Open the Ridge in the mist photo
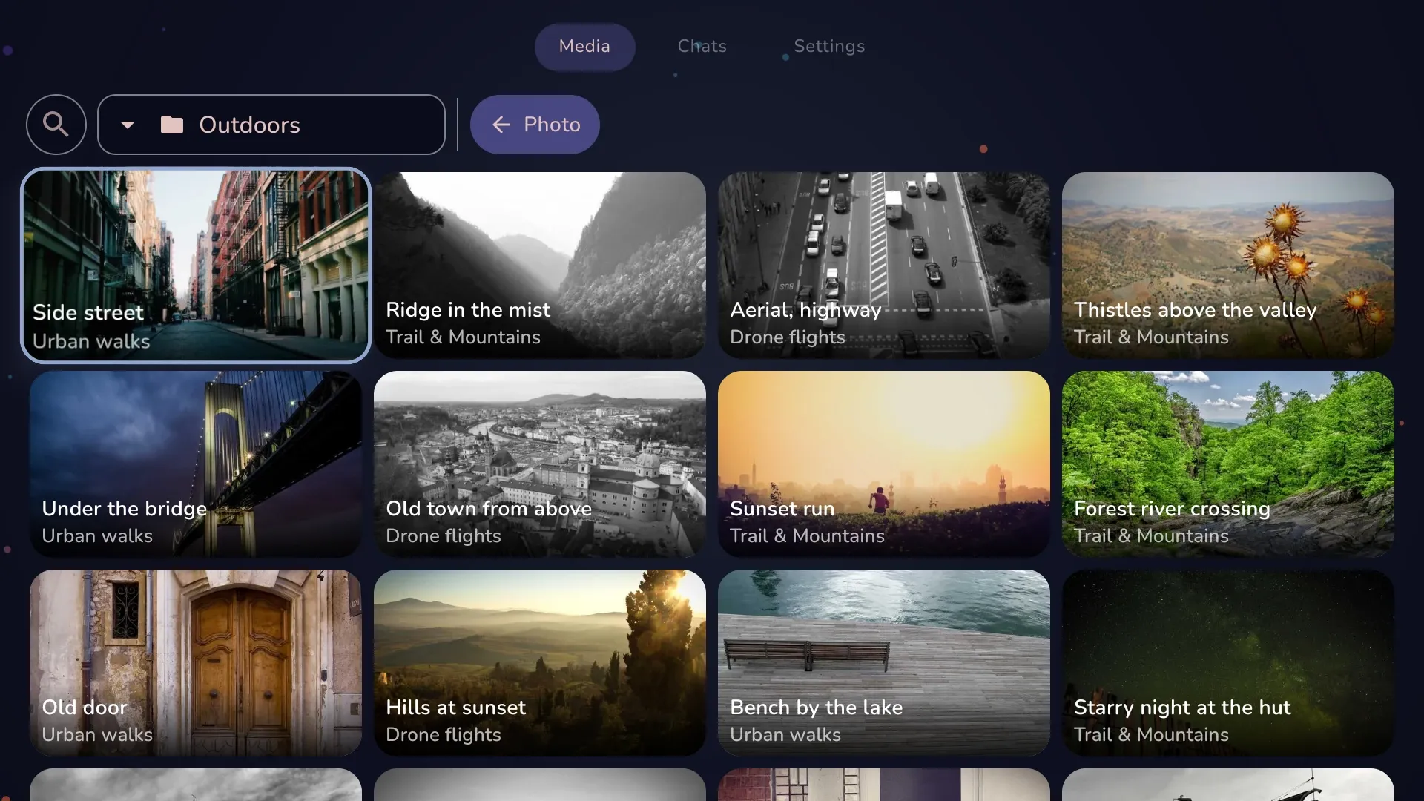The image size is (1424, 801). (x=540, y=266)
